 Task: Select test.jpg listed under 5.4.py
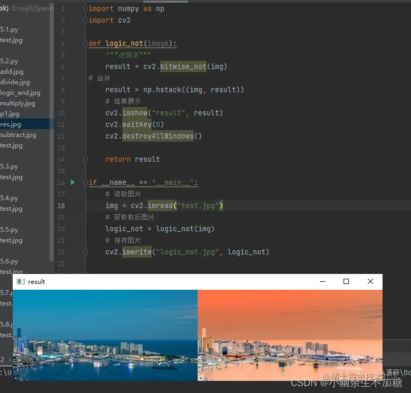(x=11, y=209)
